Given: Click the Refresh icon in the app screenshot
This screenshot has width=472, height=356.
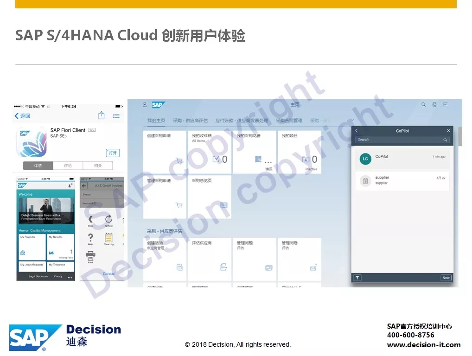Looking at the screenshot, I should [x=108, y=220].
